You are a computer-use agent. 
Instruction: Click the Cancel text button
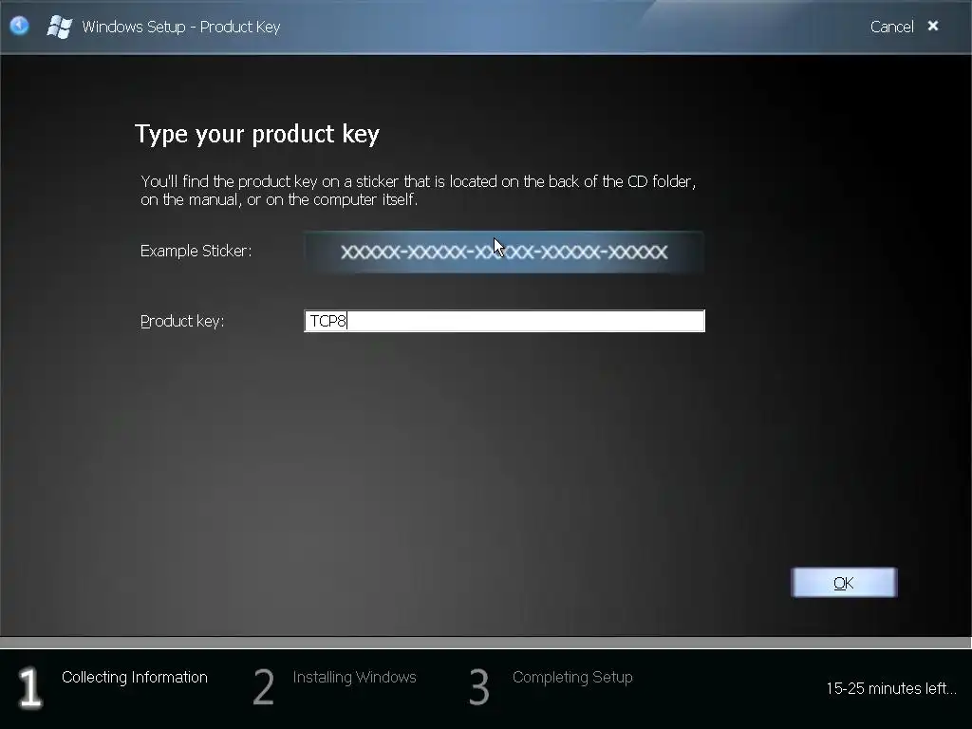(891, 27)
